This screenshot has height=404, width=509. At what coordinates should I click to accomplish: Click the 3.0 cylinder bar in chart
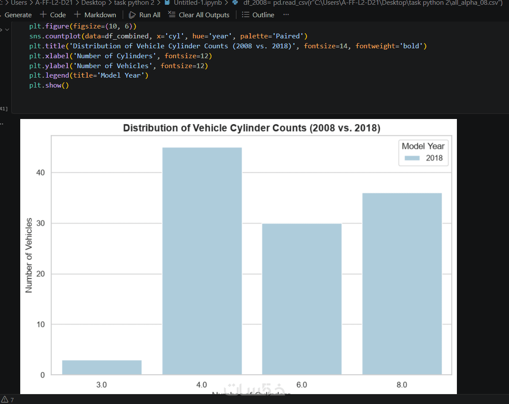point(102,367)
